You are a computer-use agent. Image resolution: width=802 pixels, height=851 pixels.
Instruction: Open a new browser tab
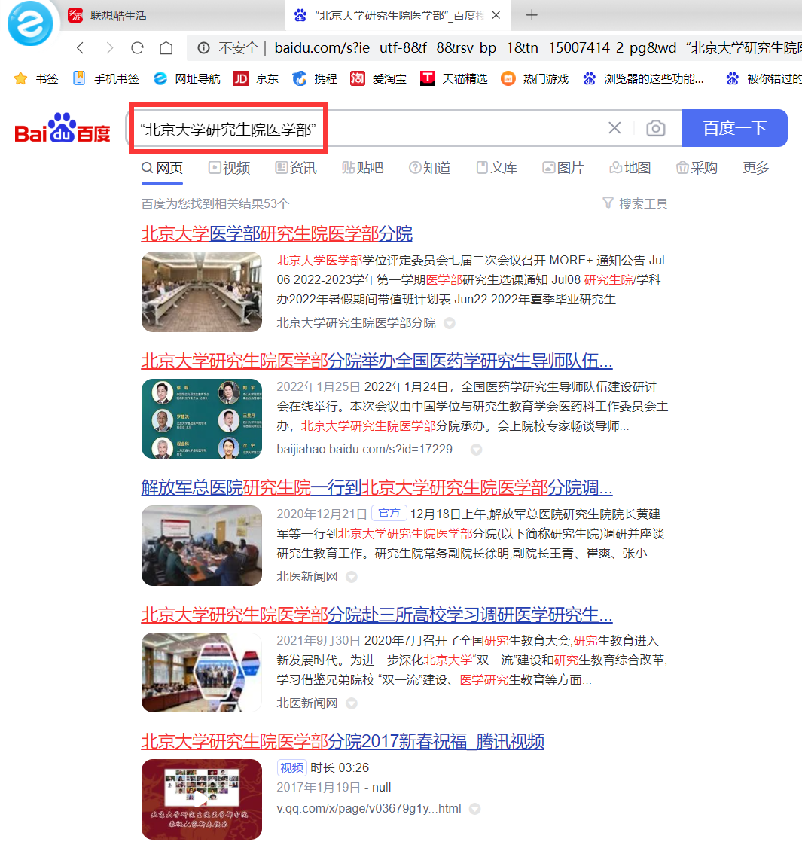click(x=532, y=15)
